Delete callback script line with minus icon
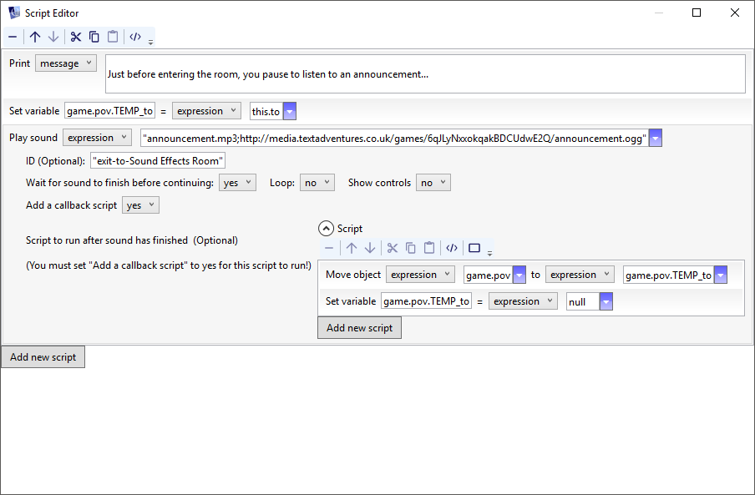Image resolution: width=755 pixels, height=495 pixels. 329,248
